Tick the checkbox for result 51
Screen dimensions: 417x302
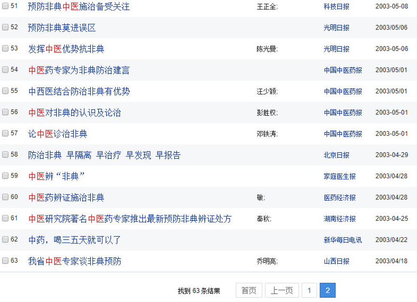click(5, 6)
